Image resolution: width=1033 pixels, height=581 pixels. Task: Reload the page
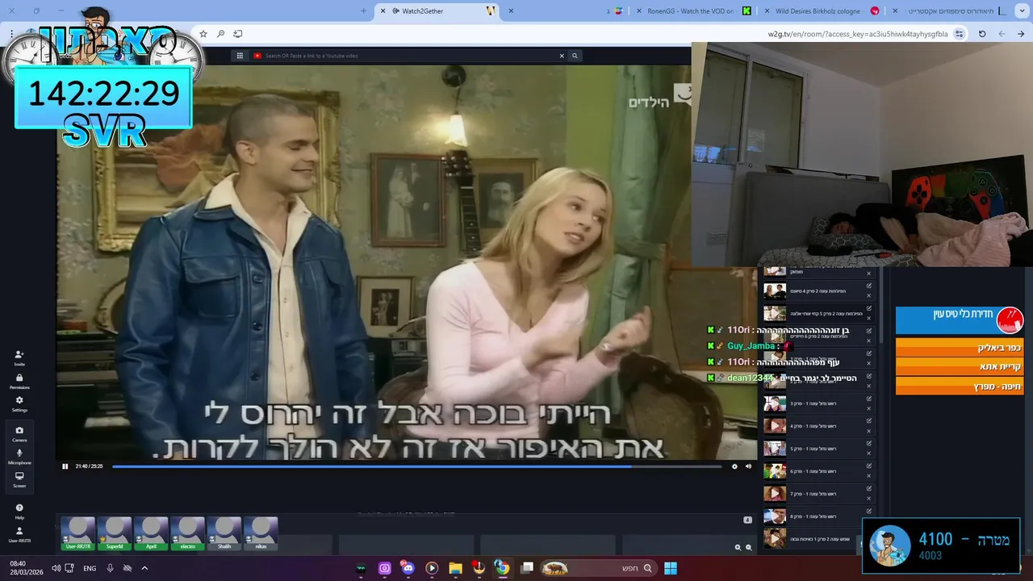pos(982,34)
